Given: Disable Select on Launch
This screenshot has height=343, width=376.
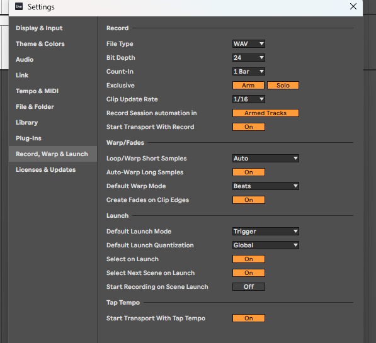Looking at the screenshot, I should pyautogui.click(x=249, y=259).
